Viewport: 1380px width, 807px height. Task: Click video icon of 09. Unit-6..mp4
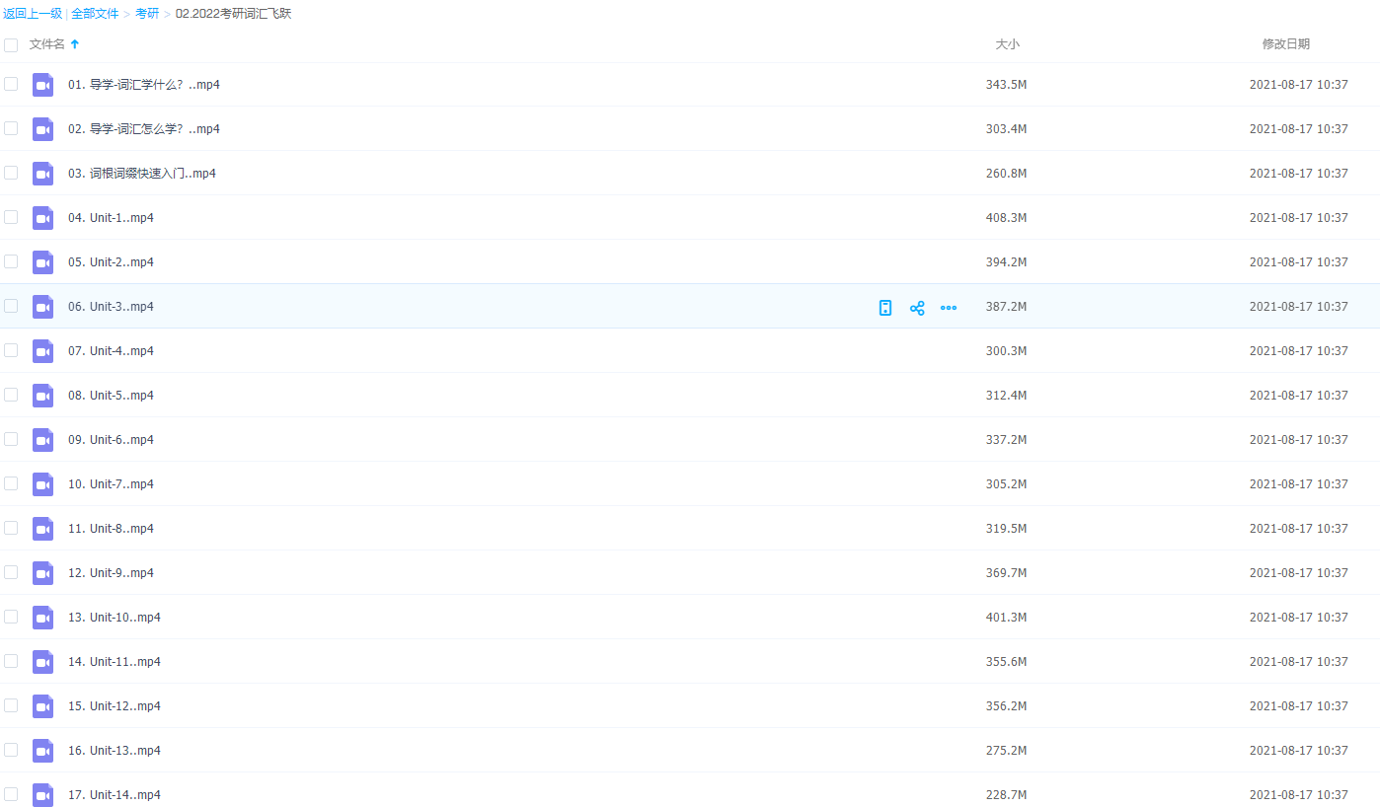click(x=42, y=440)
